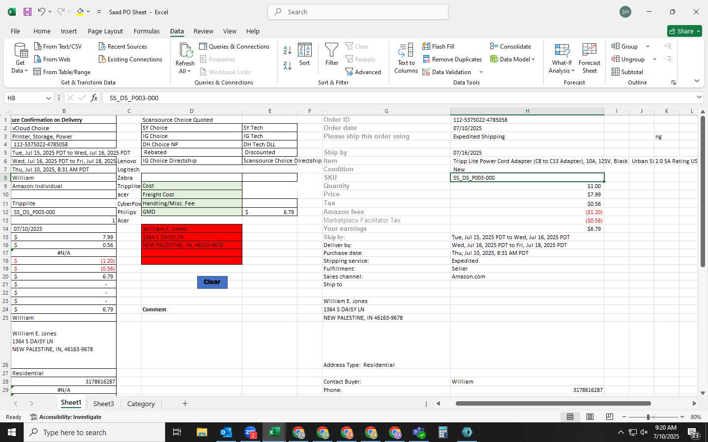Click the blue Clear button

(212, 282)
